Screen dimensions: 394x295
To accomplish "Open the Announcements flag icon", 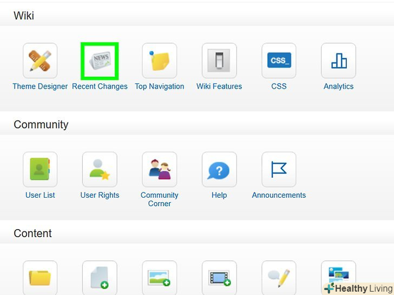I will pos(279,170).
